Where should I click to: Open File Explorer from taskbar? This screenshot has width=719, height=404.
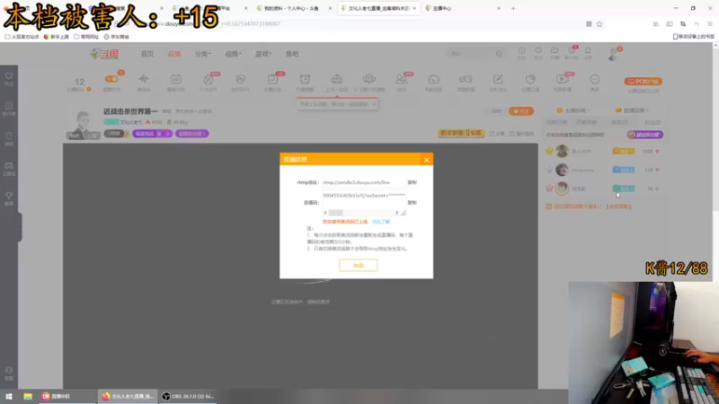[28, 396]
